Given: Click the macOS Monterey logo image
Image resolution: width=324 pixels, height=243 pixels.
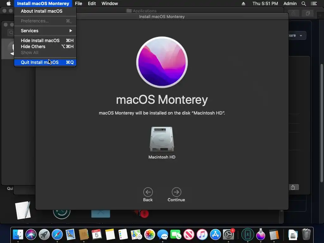Looking at the screenshot, I should pyautogui.click(x=162, y=62).
